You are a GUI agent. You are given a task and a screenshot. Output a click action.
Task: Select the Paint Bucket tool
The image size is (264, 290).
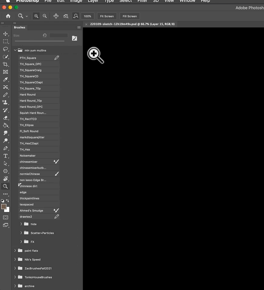[5, 125]
